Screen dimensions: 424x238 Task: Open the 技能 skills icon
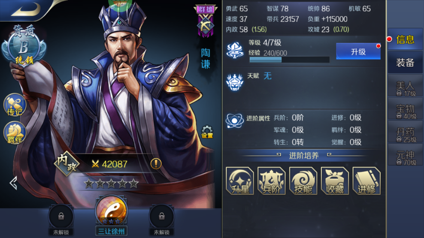coord(303,181)
